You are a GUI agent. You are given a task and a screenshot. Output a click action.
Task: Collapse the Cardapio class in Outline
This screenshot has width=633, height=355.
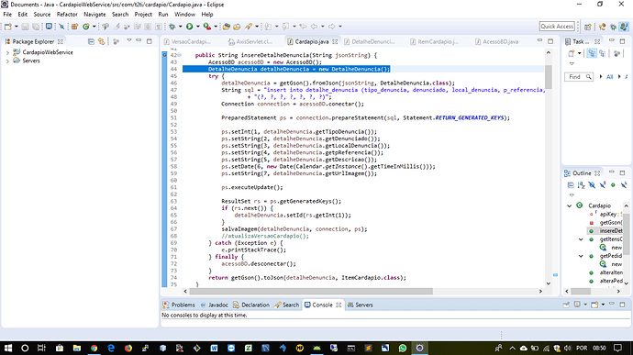pyautogui.click(x=569, y=205)
